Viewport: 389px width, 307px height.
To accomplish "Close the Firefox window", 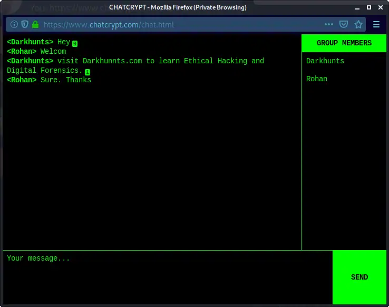I will click(x=381, y=7).
